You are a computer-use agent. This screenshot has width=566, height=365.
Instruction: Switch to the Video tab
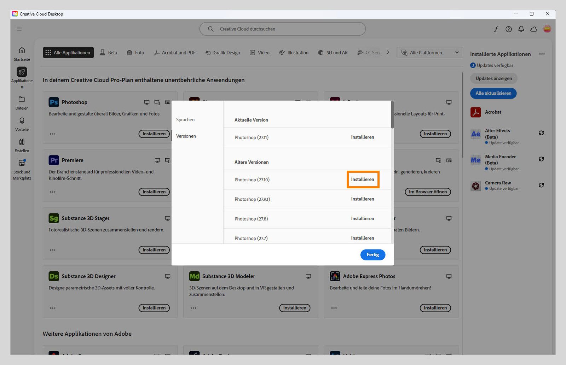tap(260, 53)
